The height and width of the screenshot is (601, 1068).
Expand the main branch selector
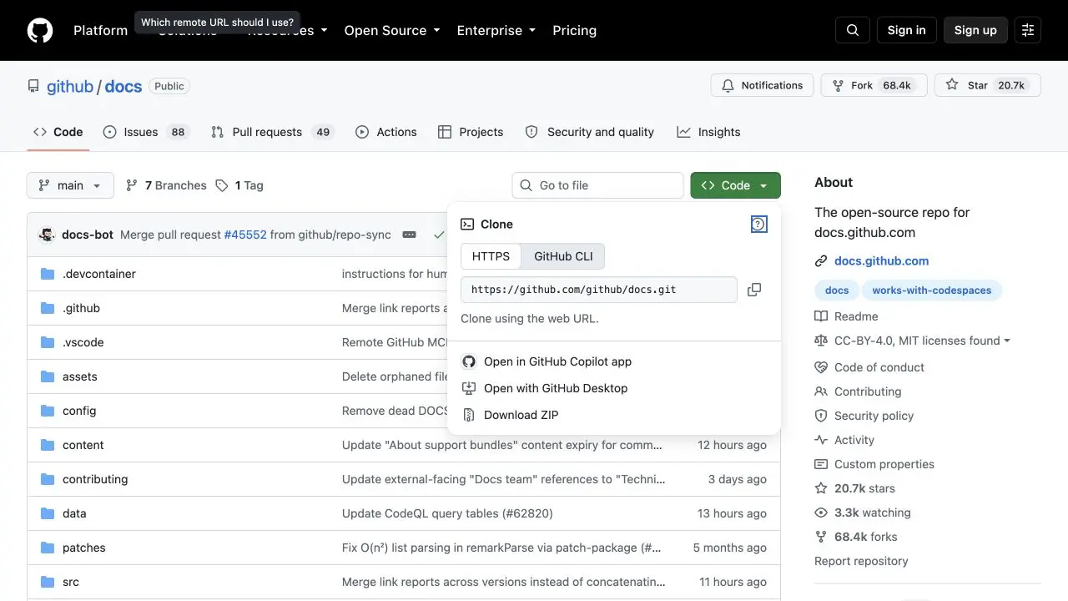(70, 185)
